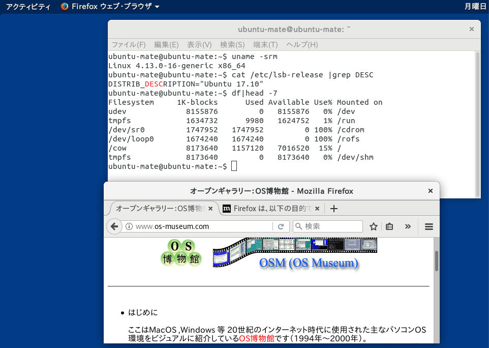Image resolution: width=489 pixels, height=348 pixels.
Task: Switch to 'Firefox は、以下の目的' tab
Action: point(272,209)
